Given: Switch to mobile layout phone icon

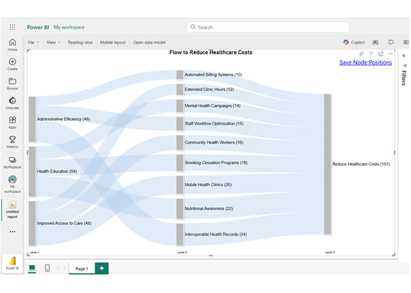Looking at the screenshot, I should [47, 268].
